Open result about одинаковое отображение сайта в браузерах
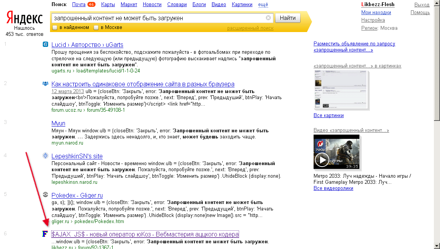The width and height of the screenshot is (440, 249). [143, 84]
